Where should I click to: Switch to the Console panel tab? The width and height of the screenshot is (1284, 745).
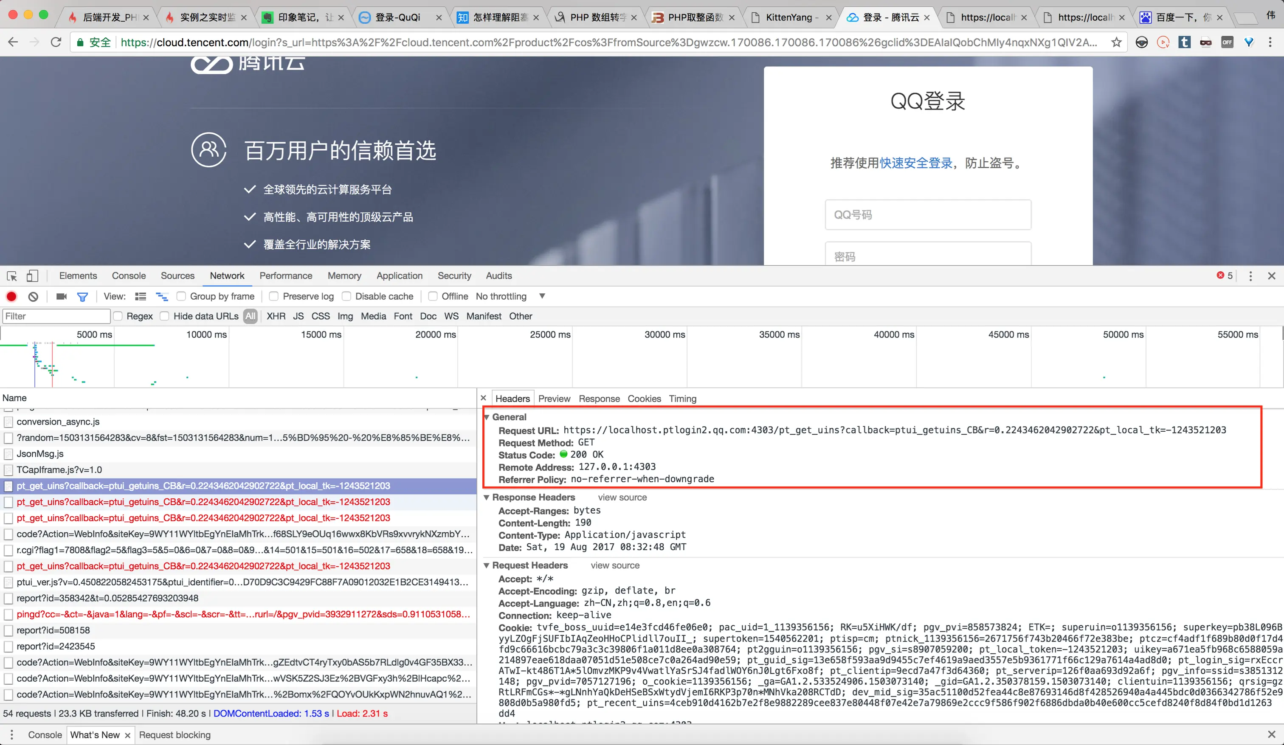tap(128, 276)
